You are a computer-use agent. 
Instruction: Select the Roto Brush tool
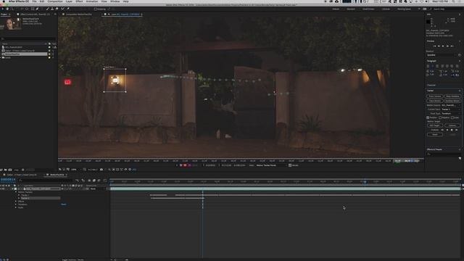[x=62, y=9]
